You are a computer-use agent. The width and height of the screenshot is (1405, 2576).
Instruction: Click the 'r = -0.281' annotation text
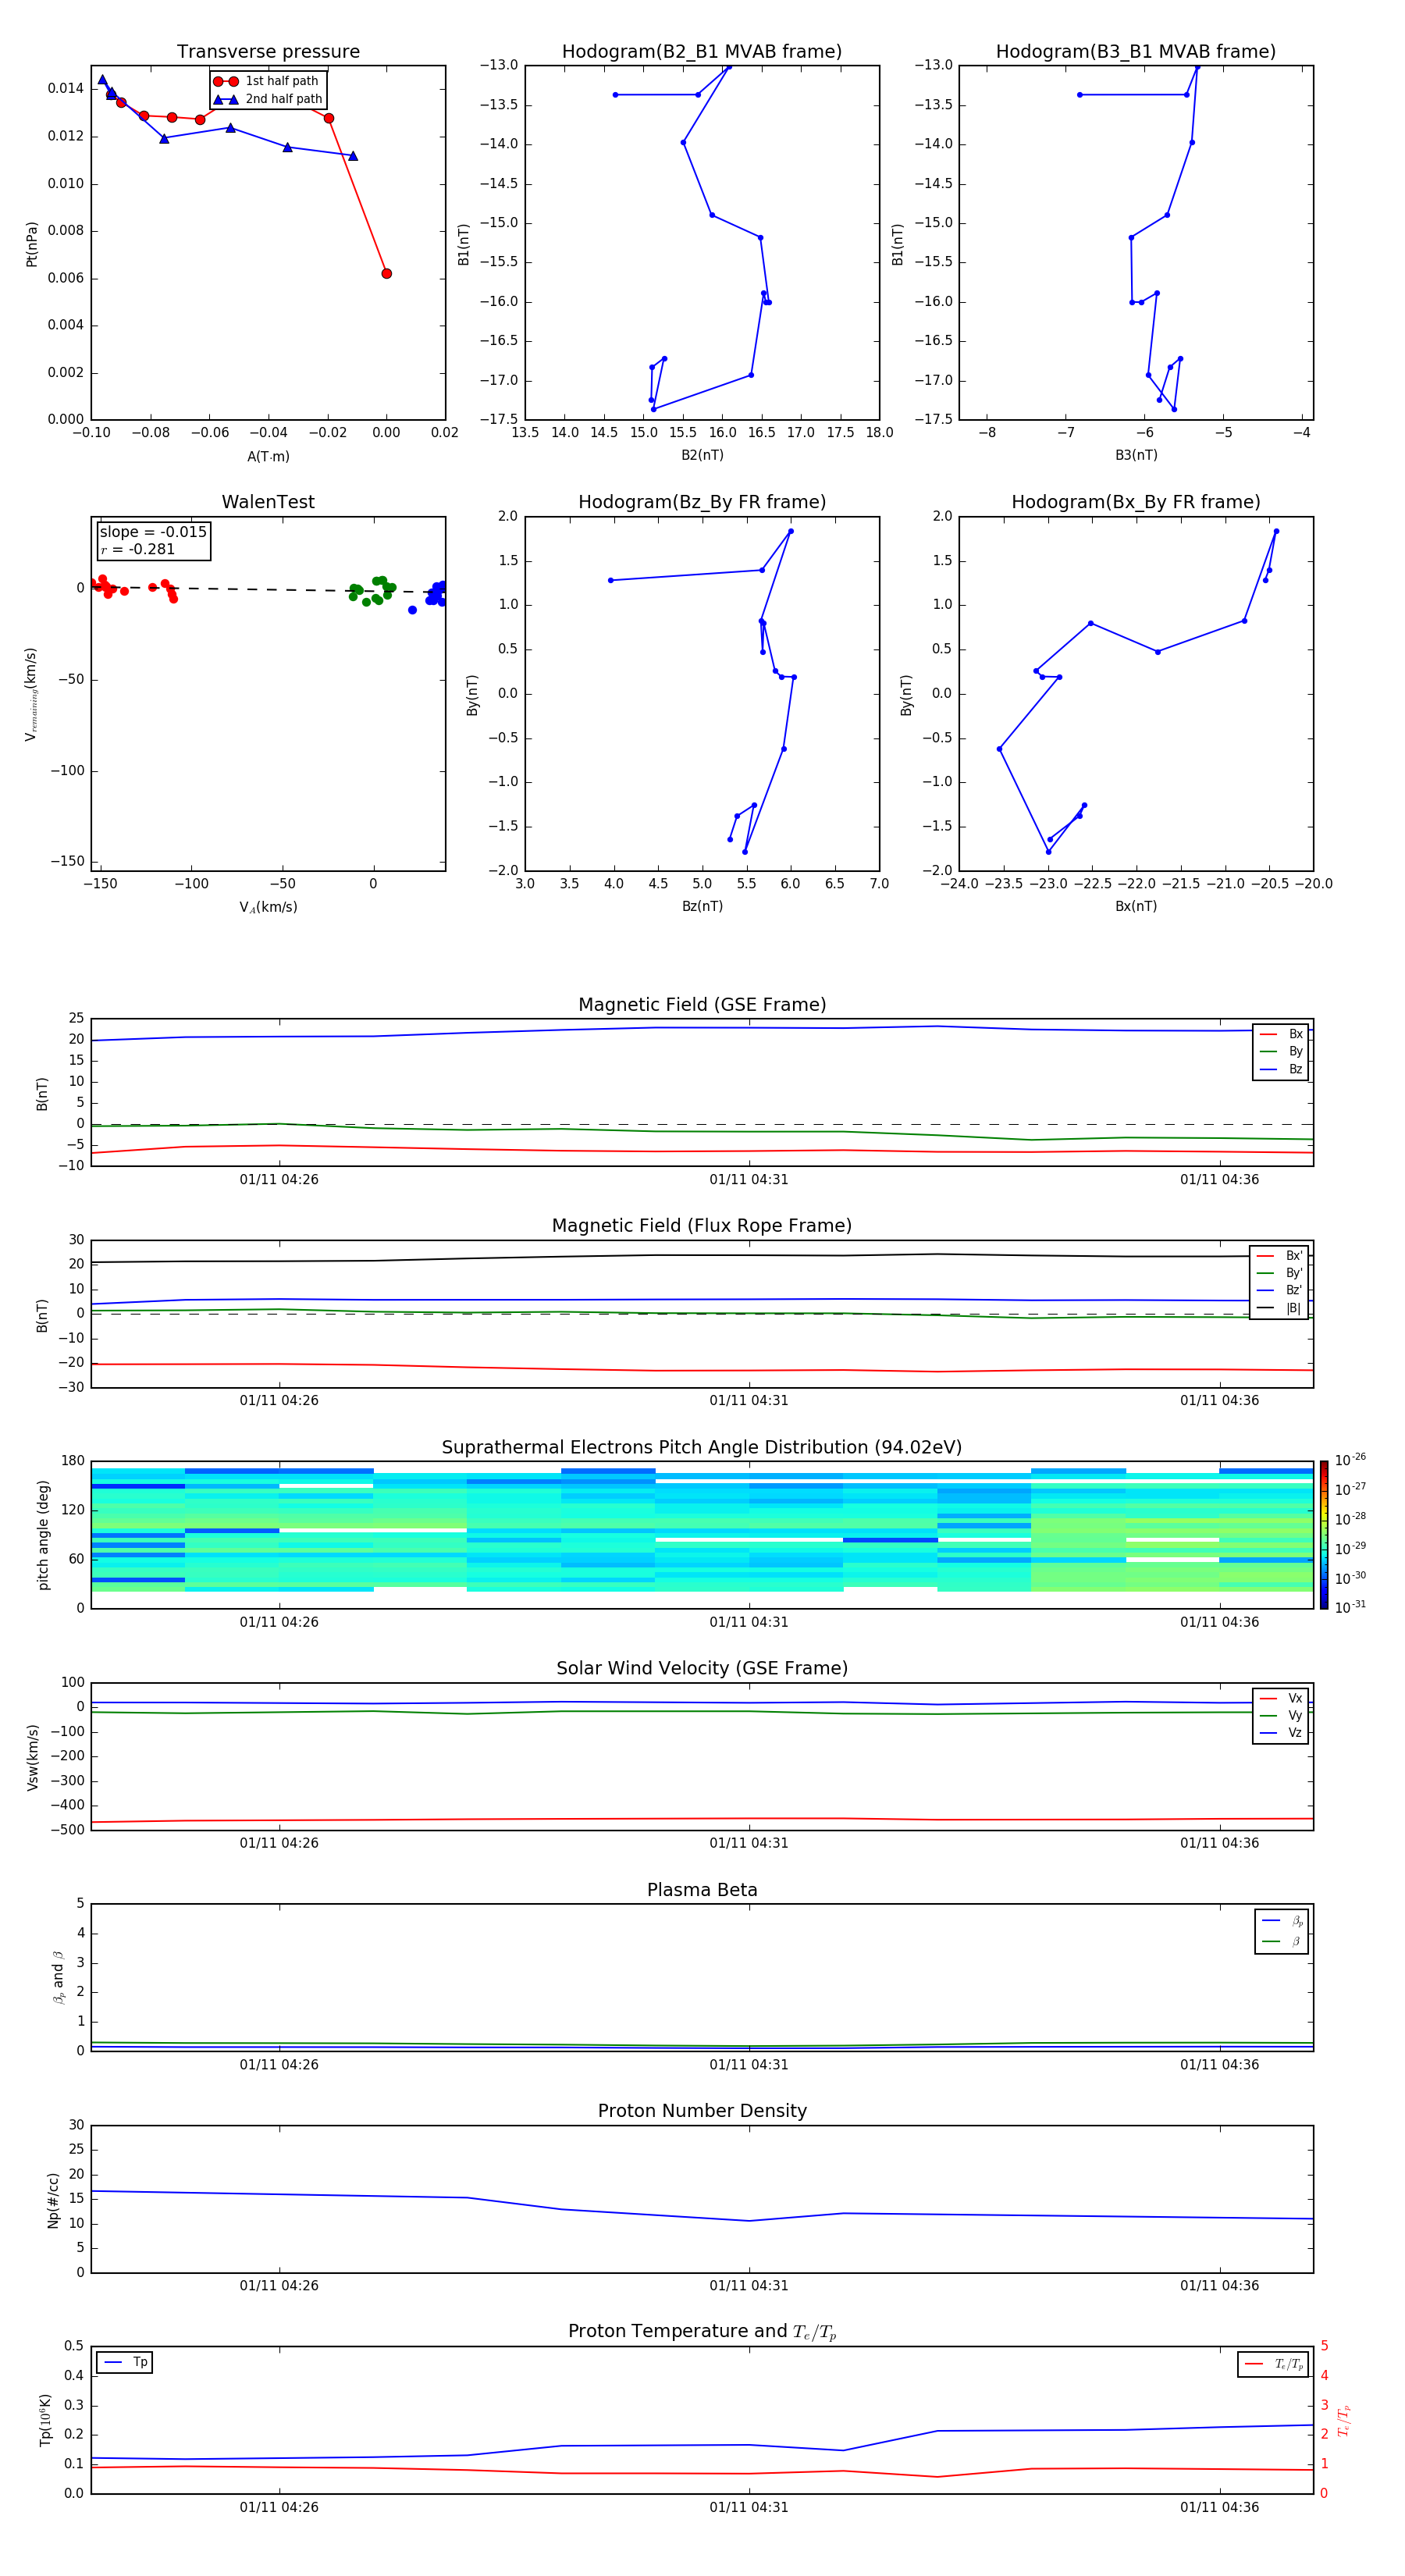pyautogui.click(x=138, y=550)
